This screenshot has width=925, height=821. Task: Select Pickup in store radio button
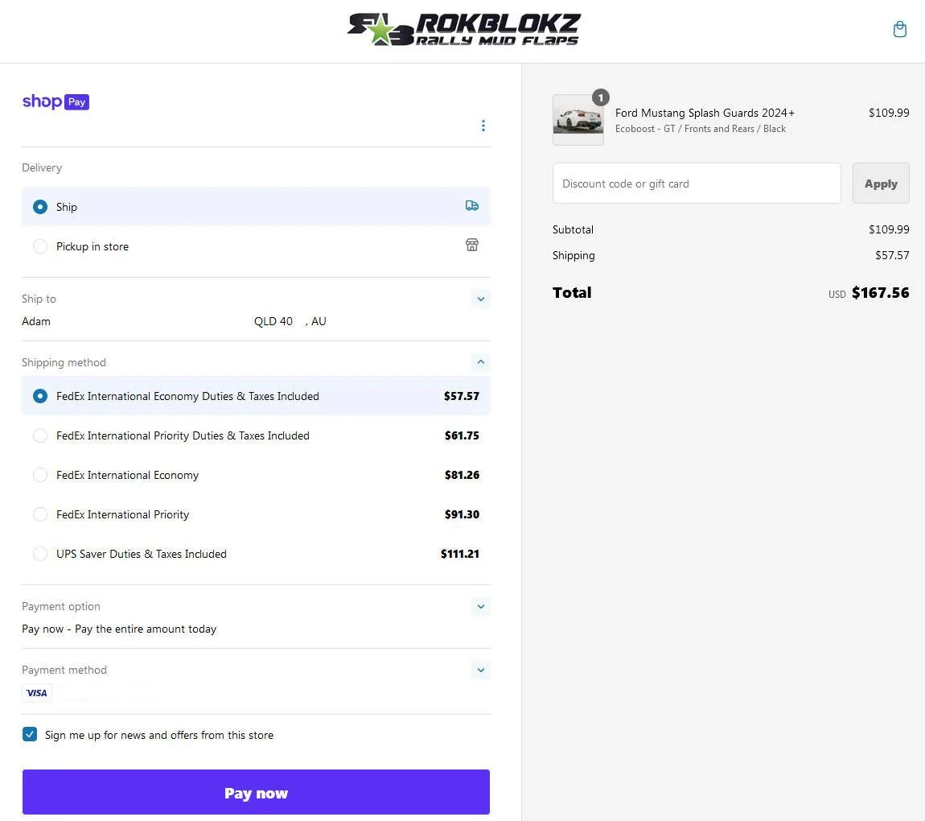click(40, 246)
